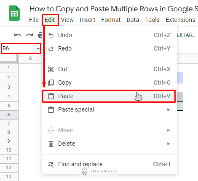
Task: Open the View menu
Action: click(x=67, y=20)
